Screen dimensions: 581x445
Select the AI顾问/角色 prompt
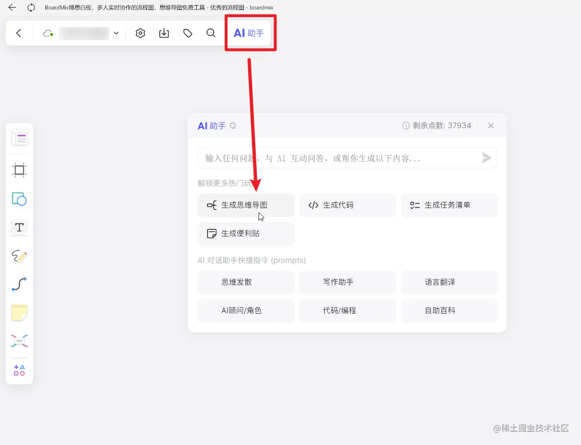[x=246, y=311]
